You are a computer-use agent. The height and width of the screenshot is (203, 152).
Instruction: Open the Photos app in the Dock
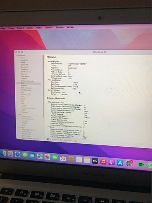47,157
